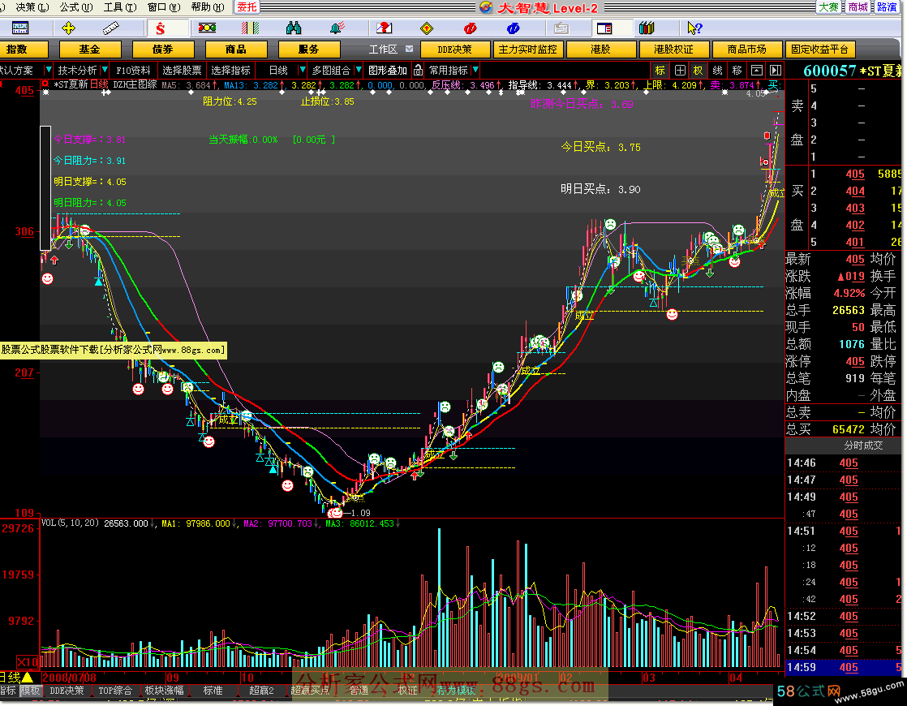The image size is (907, 706).
Task: Toggle the 权 rights adjustment button
Action: coord(699,71)
